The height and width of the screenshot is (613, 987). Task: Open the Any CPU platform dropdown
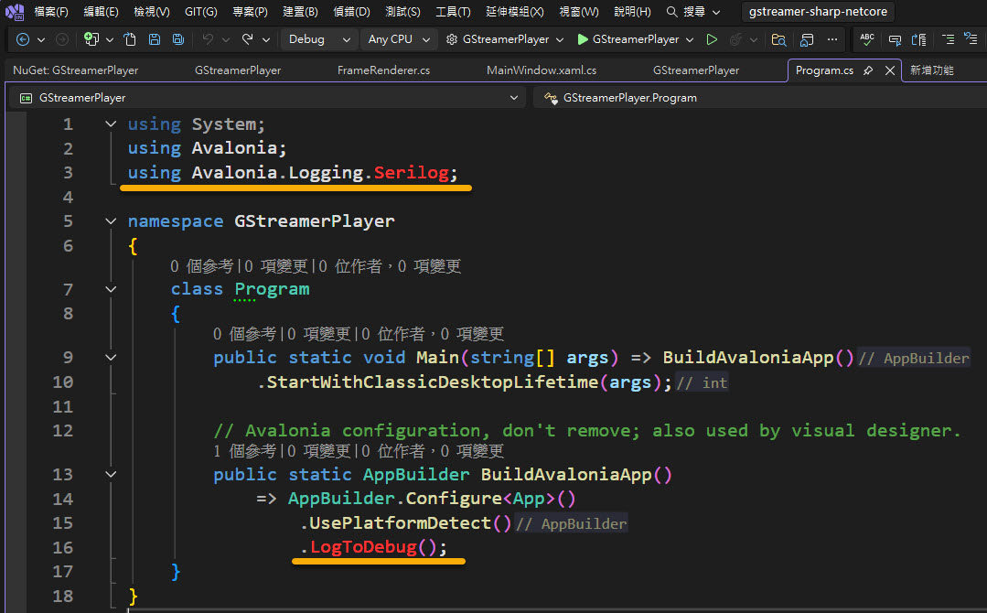tap(398, 39)
